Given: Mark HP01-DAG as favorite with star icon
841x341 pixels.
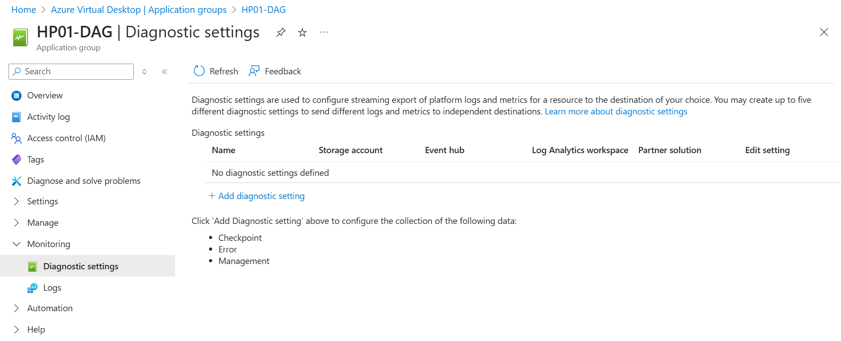Looking at the screenshot, I should (x=303, y=32).
